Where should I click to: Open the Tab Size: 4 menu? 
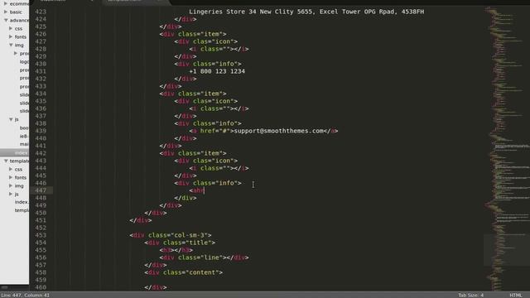pyautogui.click(x=470, y=295)
